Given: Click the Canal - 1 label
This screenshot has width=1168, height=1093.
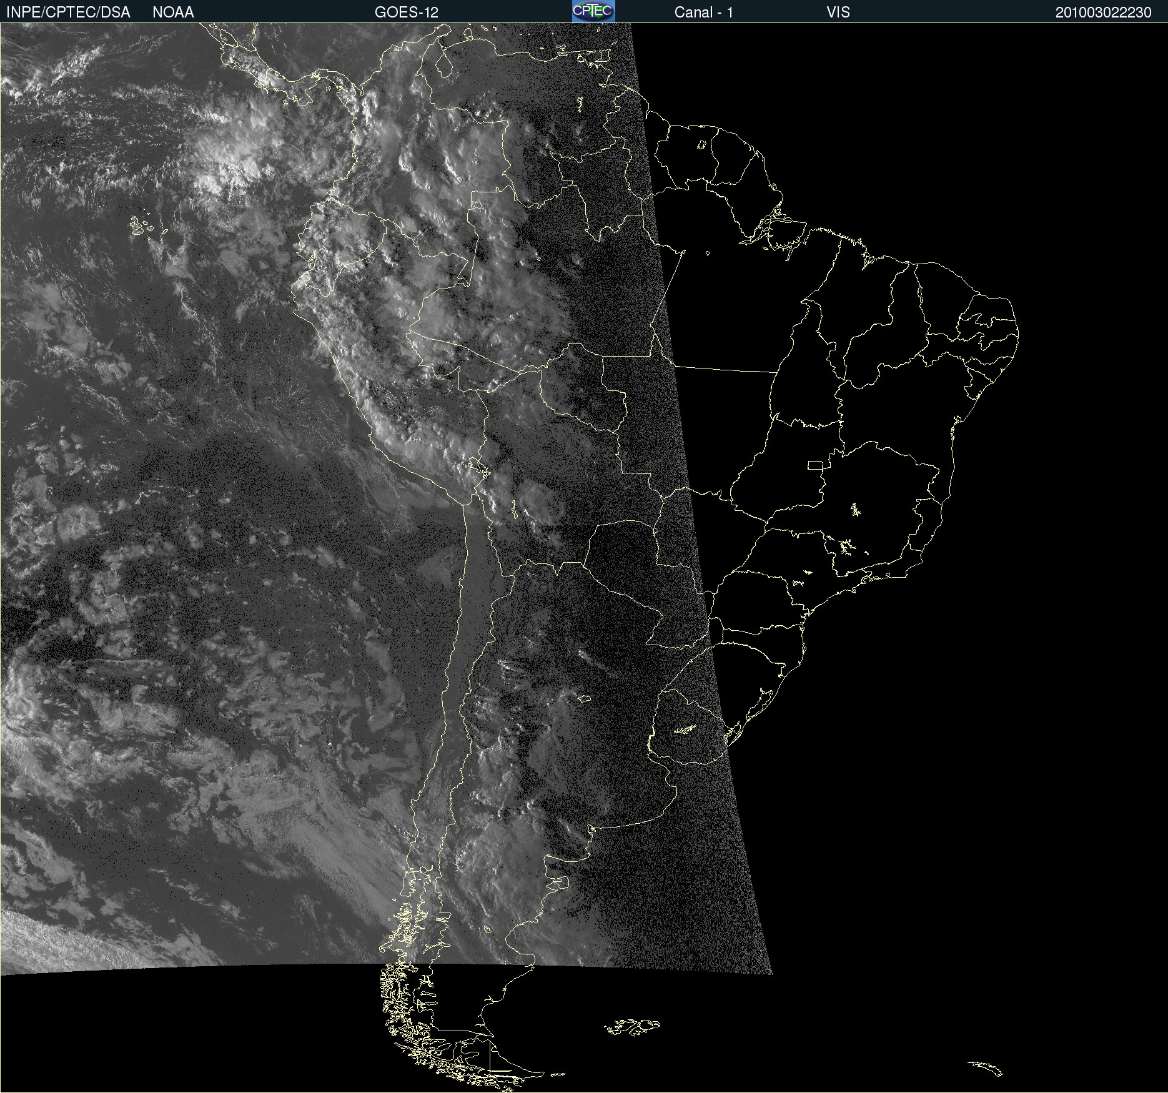Looking at the screenshot, I should pyautogui.click(x=703, y=12).
